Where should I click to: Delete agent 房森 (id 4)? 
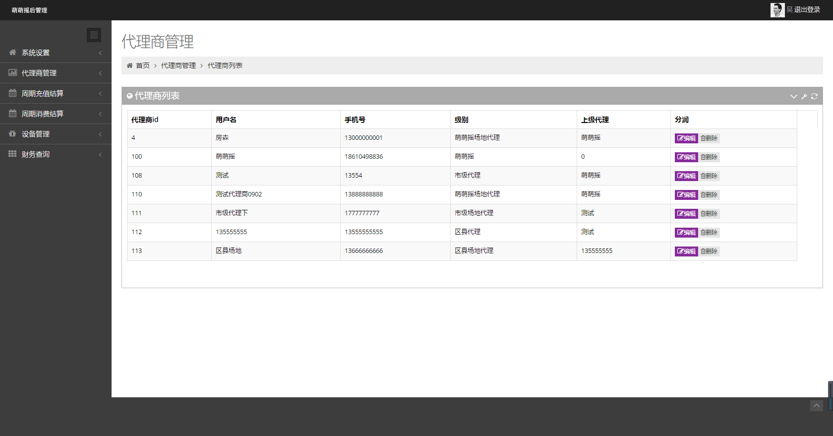(709, 138)
